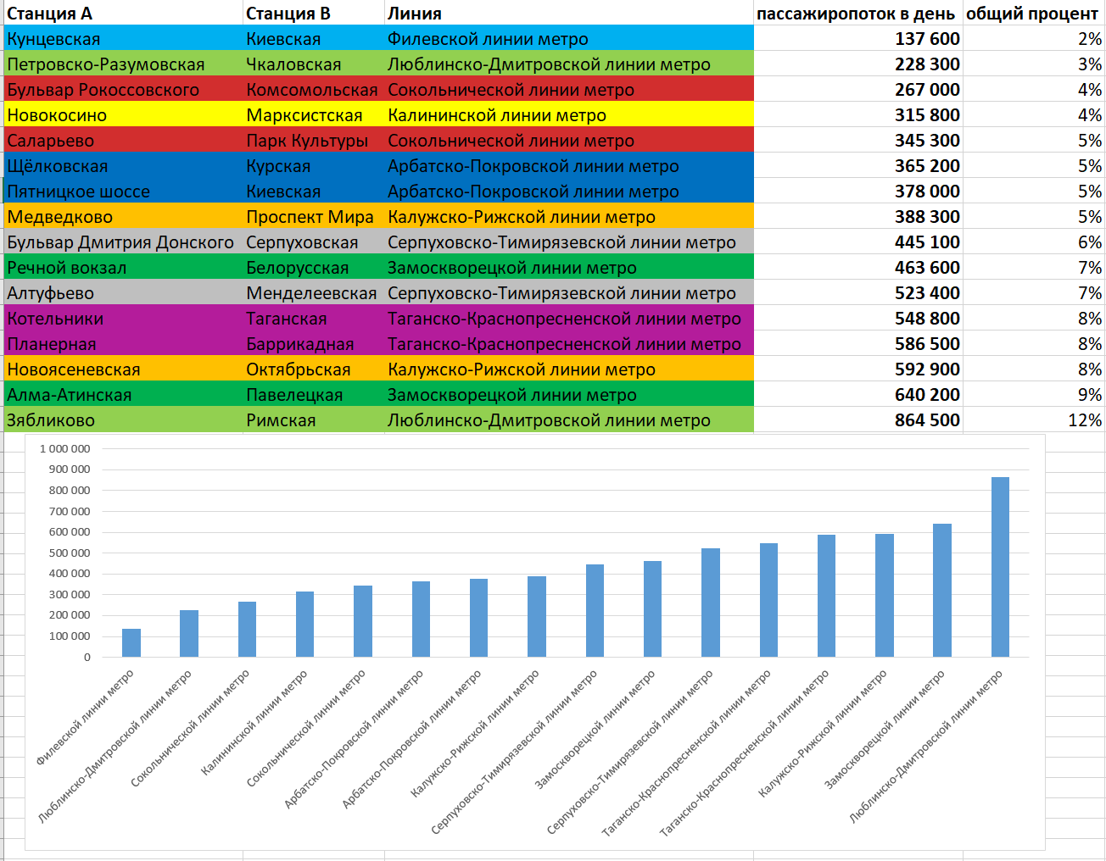Click the cell 'Саларьево'
Screen dimensions: 1106x861
coord(123,140)
